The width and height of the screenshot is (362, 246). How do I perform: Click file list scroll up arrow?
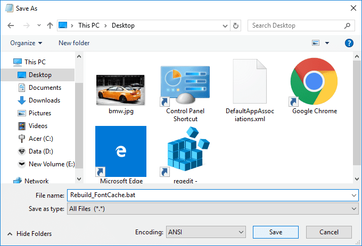pos(357,56)
